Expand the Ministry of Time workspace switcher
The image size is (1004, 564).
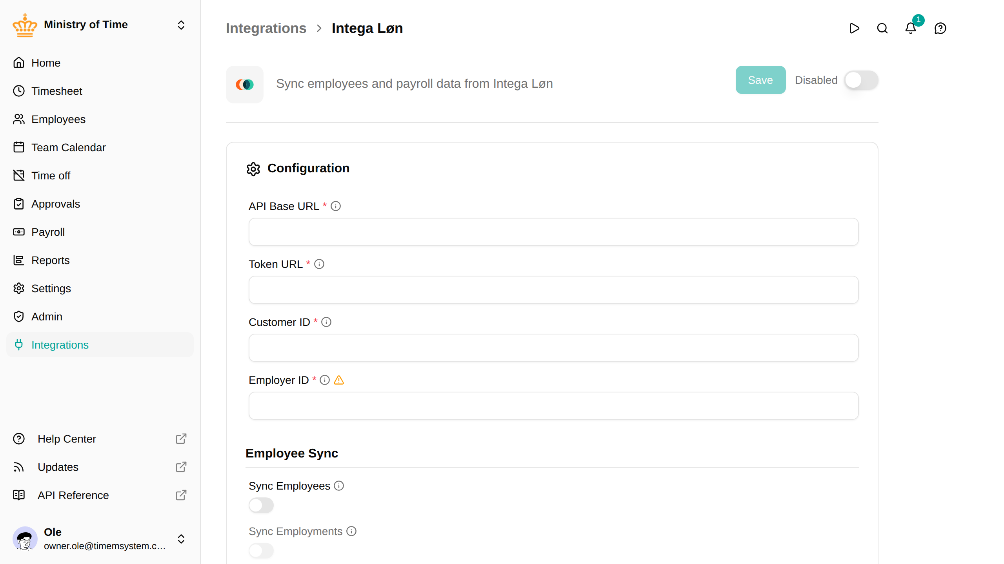pos(181,25)
